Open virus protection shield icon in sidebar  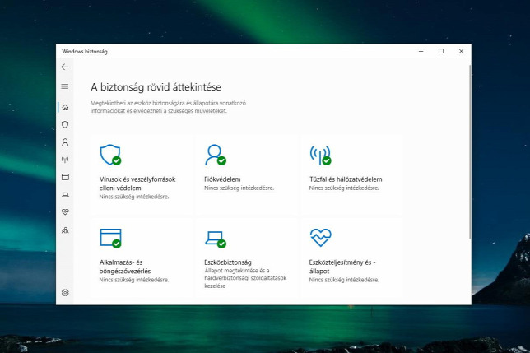(x=65, y=124)
